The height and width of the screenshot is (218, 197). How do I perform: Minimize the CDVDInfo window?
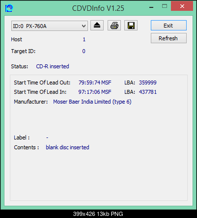[152, 7]
